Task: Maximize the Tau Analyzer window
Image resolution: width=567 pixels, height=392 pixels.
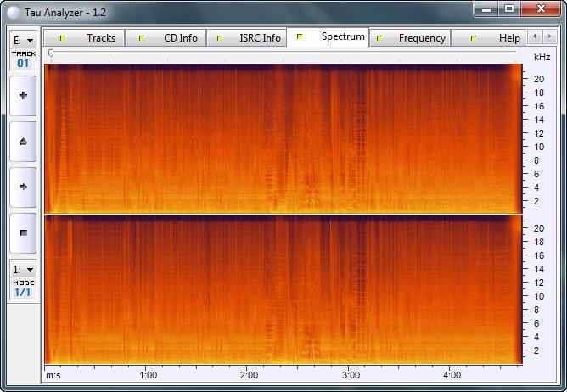Action: point(509,8)
